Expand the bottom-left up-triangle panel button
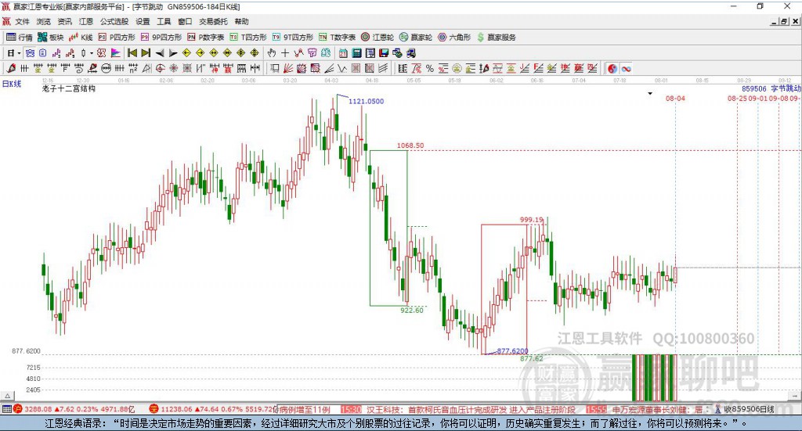This screenshot has width=802, height=431. (x=8, y=396)
